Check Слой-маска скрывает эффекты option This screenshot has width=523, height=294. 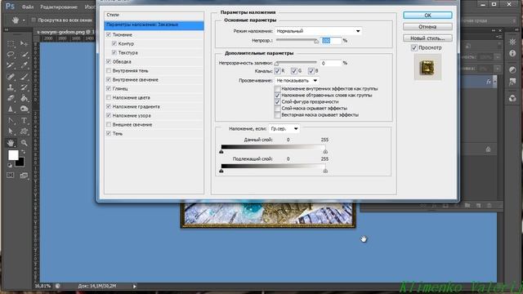[277, 109]
